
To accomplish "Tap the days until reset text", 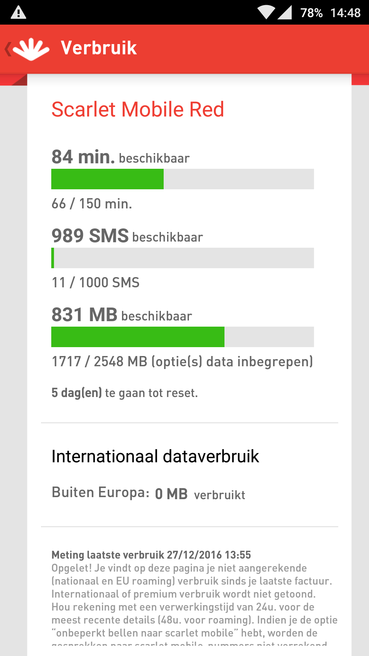I will point(125,393).
